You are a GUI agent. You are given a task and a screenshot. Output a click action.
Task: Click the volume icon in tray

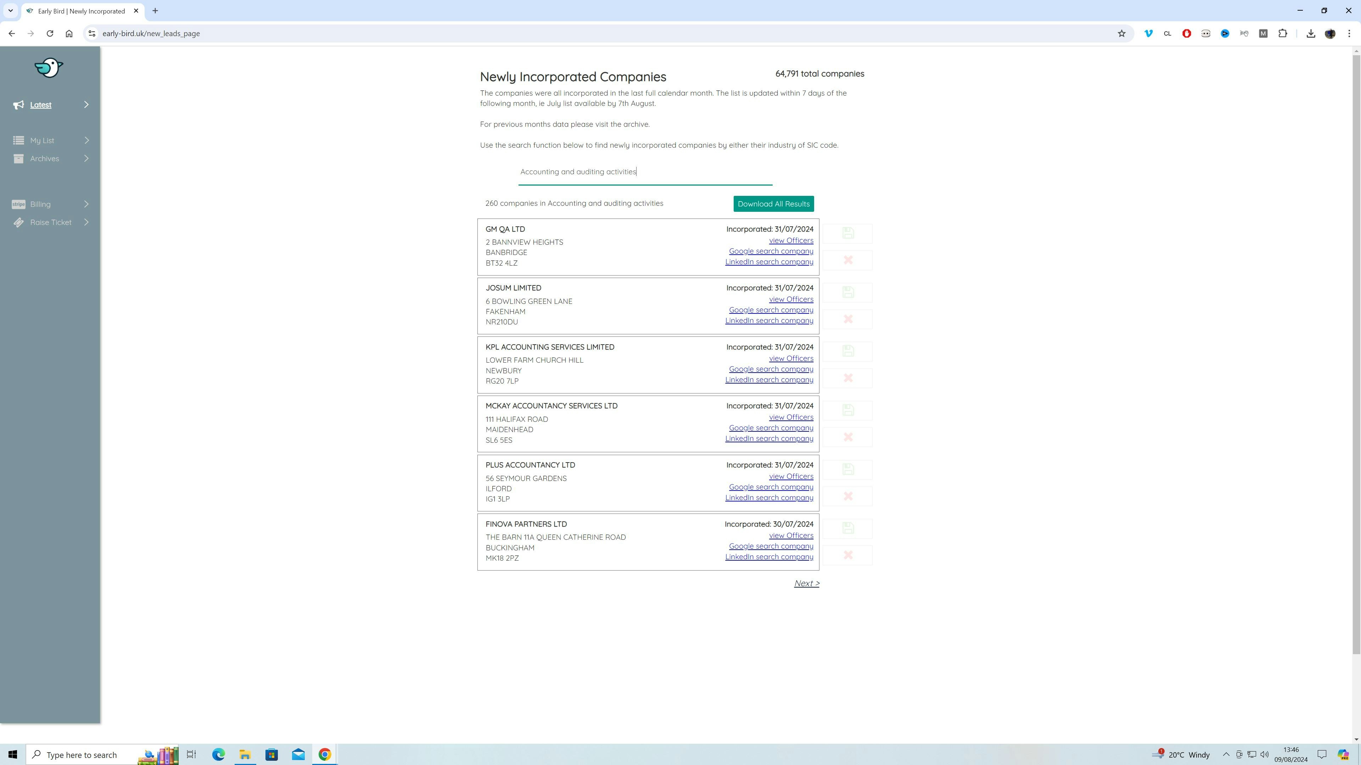[x=1264, y=754]
